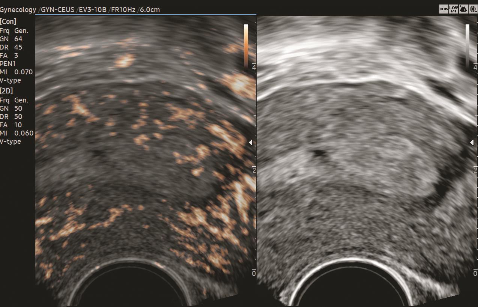Image resolution: width=478 pixels, height=307 pixels.
Task: Click the '0' depth scale label on contrast image
Action: (254, 273)
